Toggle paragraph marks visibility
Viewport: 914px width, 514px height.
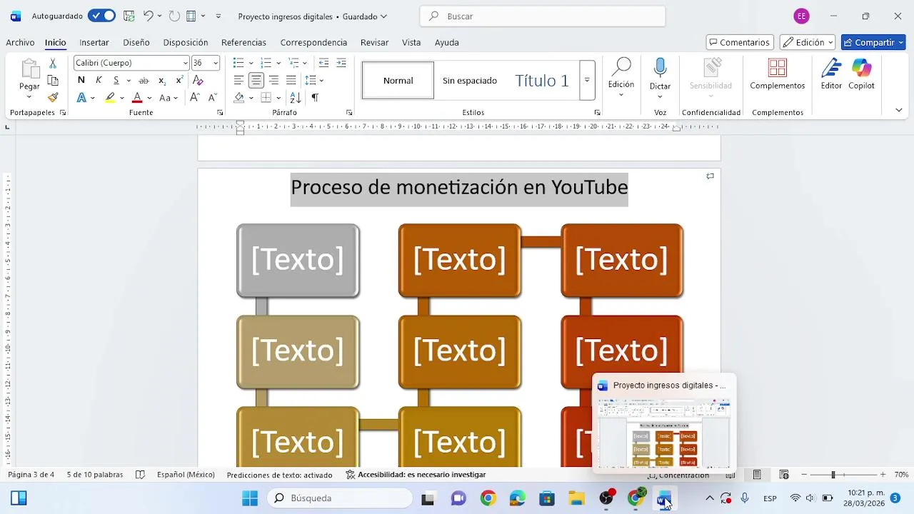coord(315,98)
